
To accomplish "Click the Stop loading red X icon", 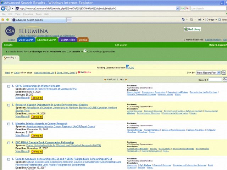I will (187, 8).
